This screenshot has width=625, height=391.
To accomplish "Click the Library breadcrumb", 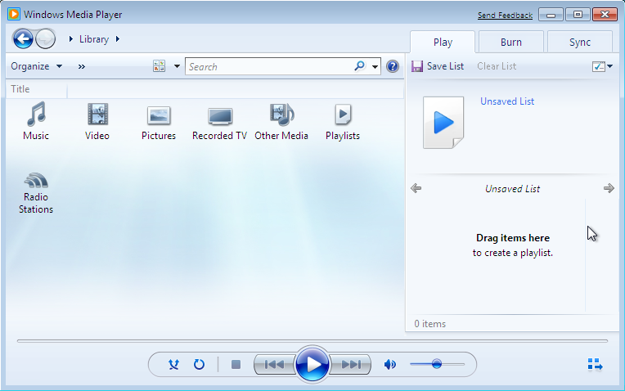I will click(x=94, y=39).
